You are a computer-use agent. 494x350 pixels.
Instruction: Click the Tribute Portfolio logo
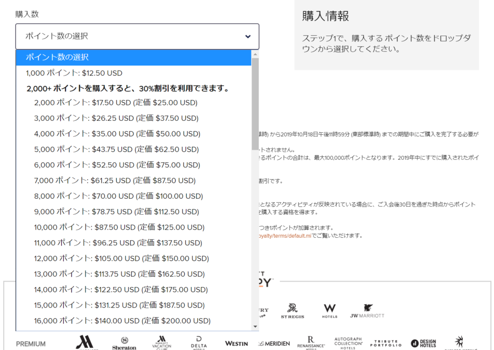coord(386,343)
